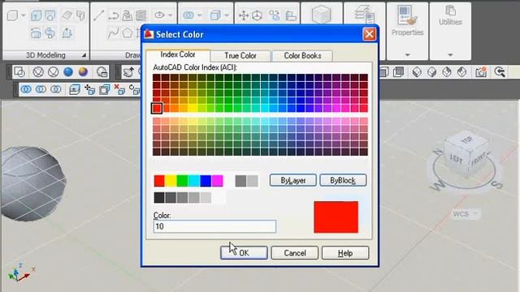Switch to SW Isometric view icon
Screen dimensions: 520x292
coord(417,72)
